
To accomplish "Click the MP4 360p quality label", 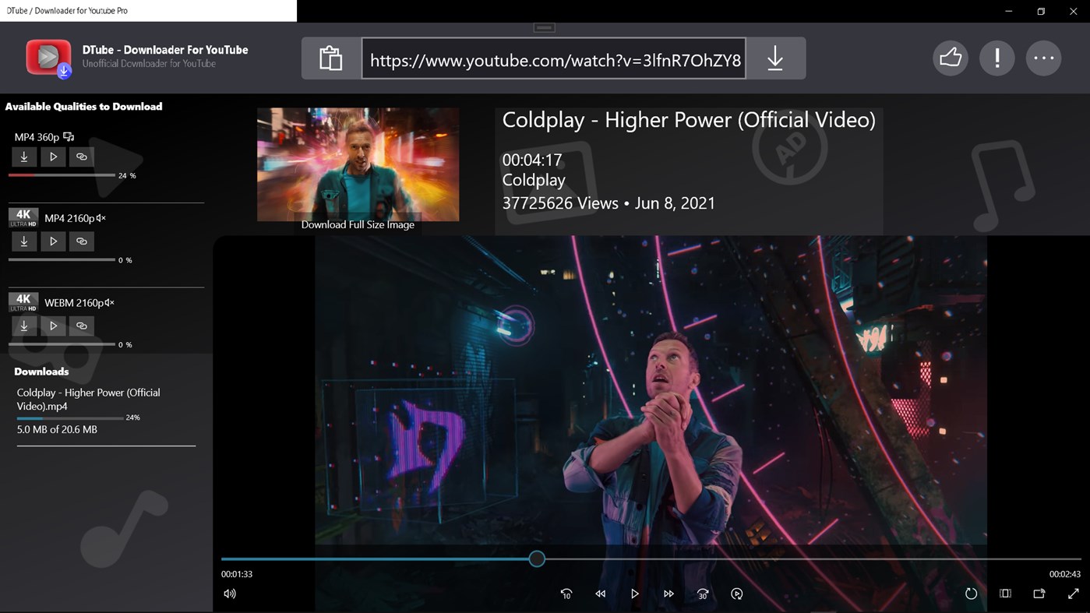I will [37, 137].
